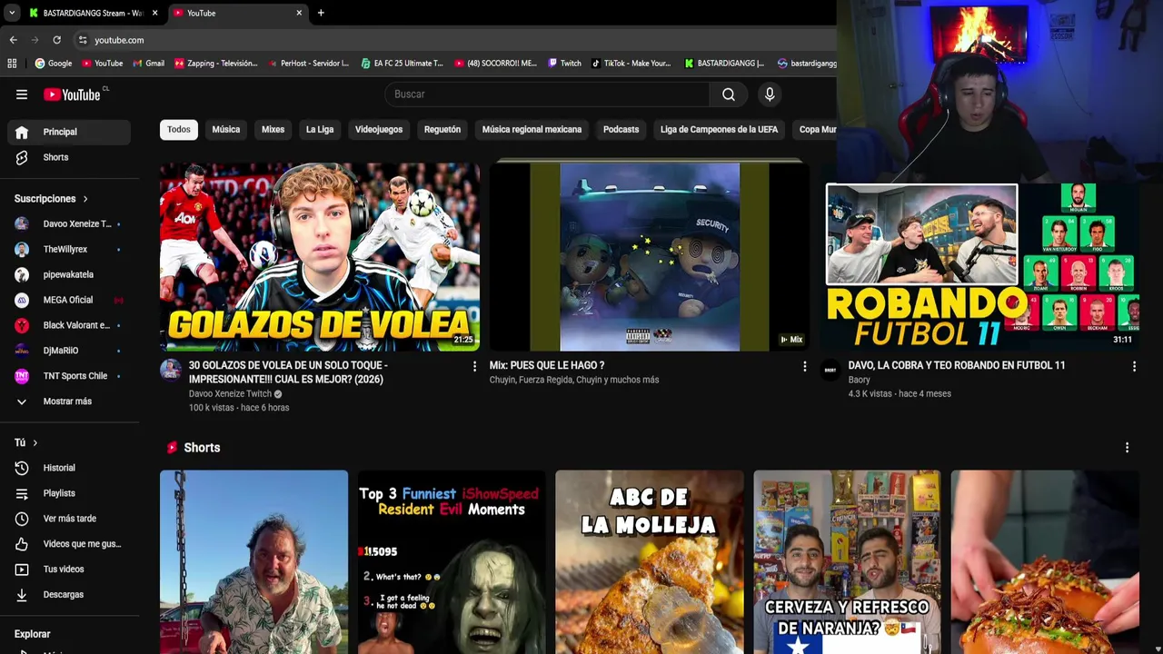Expand the Tú section chevron
The height and width of the screenshot is (654, 1163).
pos(35,443)
